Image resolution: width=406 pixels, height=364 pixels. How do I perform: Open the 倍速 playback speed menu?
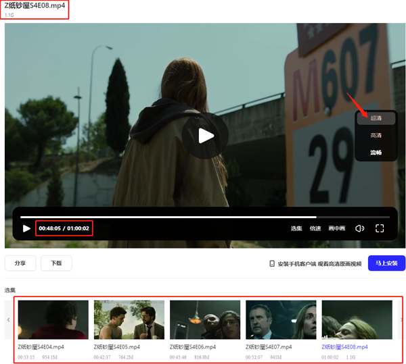(x=315, y=228)
